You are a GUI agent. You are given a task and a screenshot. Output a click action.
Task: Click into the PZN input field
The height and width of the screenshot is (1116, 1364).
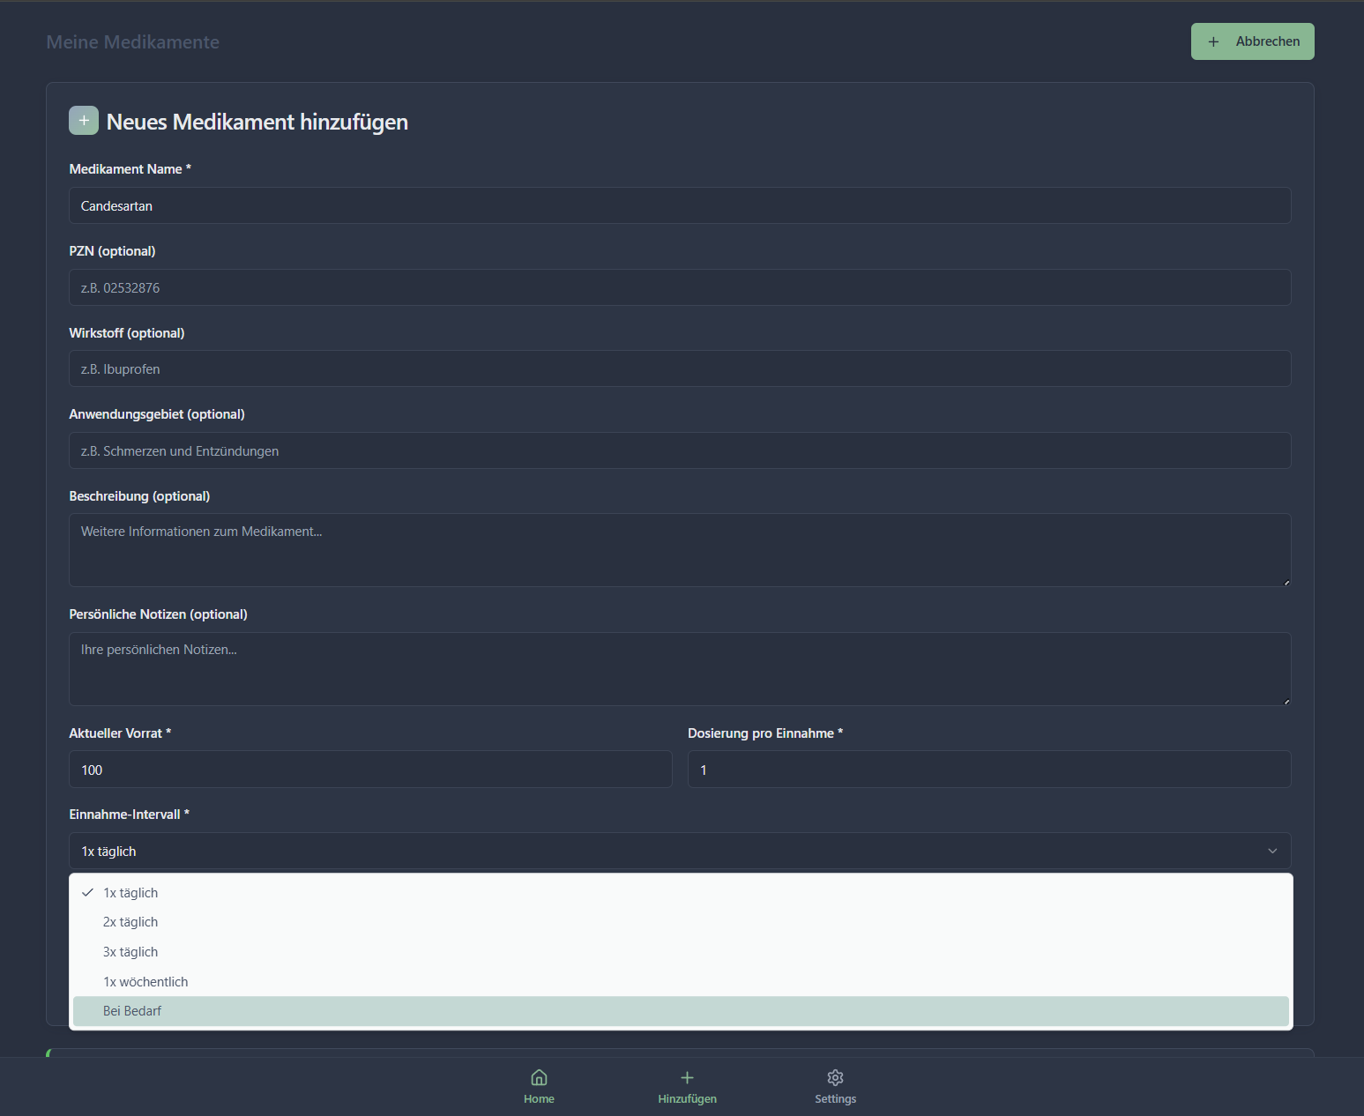point(680,288)
